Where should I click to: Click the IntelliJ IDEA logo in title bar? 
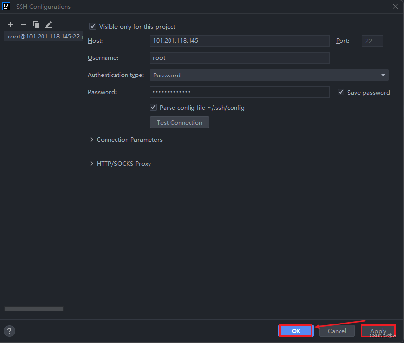coord(5,6)
